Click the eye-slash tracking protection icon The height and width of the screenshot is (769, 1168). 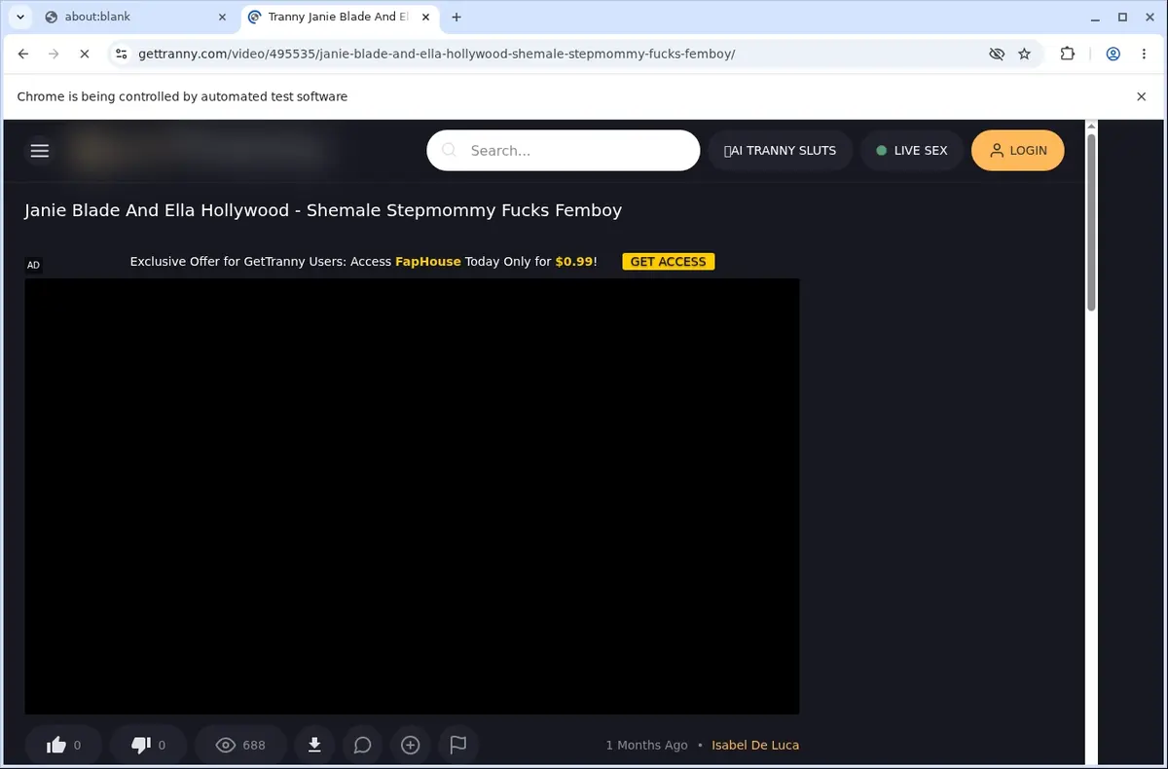pos(996,55)
